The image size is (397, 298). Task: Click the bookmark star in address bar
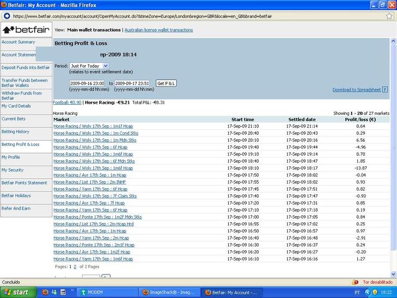pyautogui.click(x=389, y=16)
